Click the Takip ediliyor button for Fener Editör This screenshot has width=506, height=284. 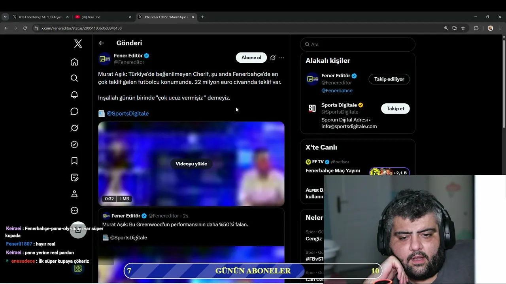389,79
